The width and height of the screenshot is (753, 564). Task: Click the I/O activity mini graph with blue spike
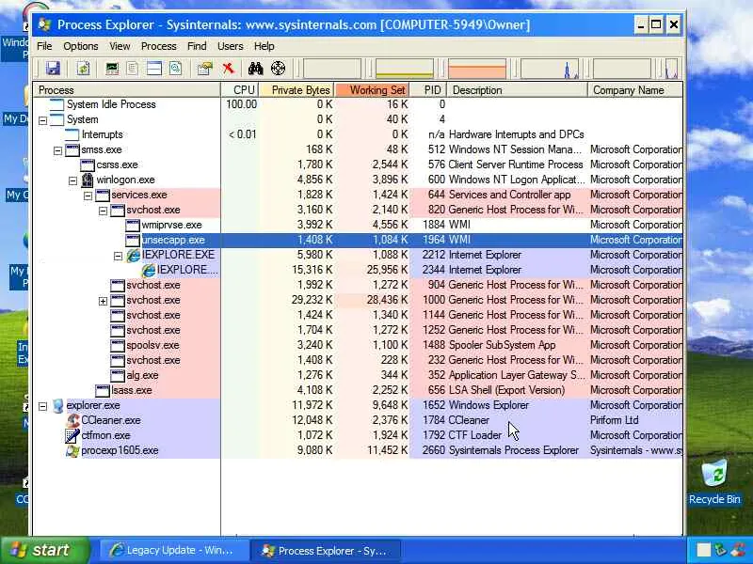tap(550, 69)
